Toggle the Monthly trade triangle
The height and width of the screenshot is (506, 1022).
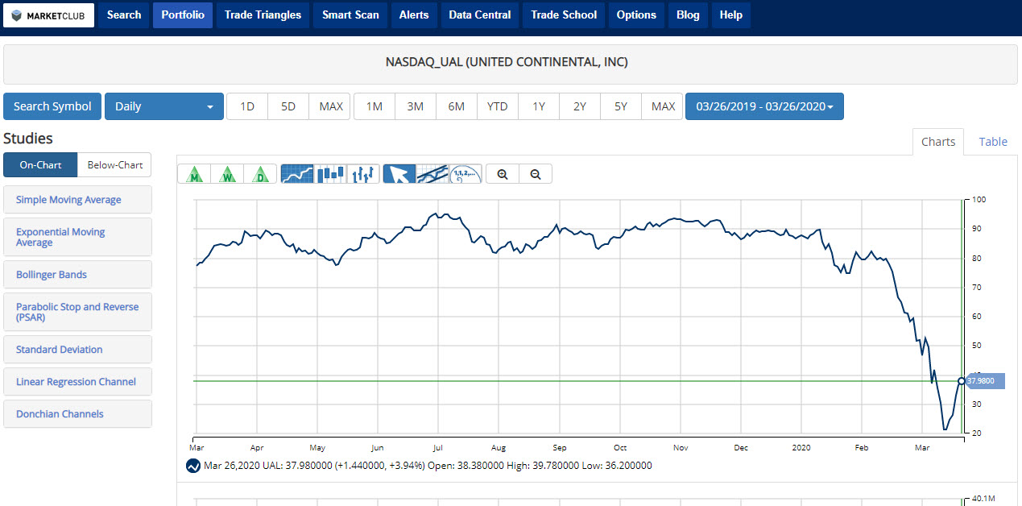click(x=194, y=174)
